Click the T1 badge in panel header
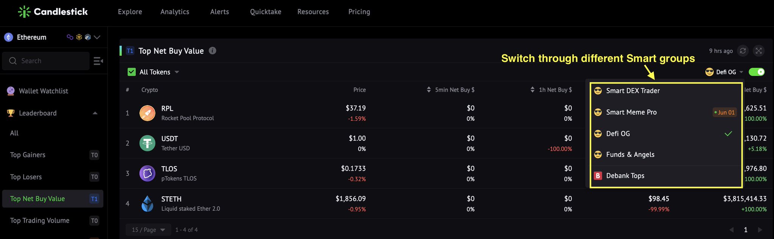 pyautogui.click(x=130, y=51)
